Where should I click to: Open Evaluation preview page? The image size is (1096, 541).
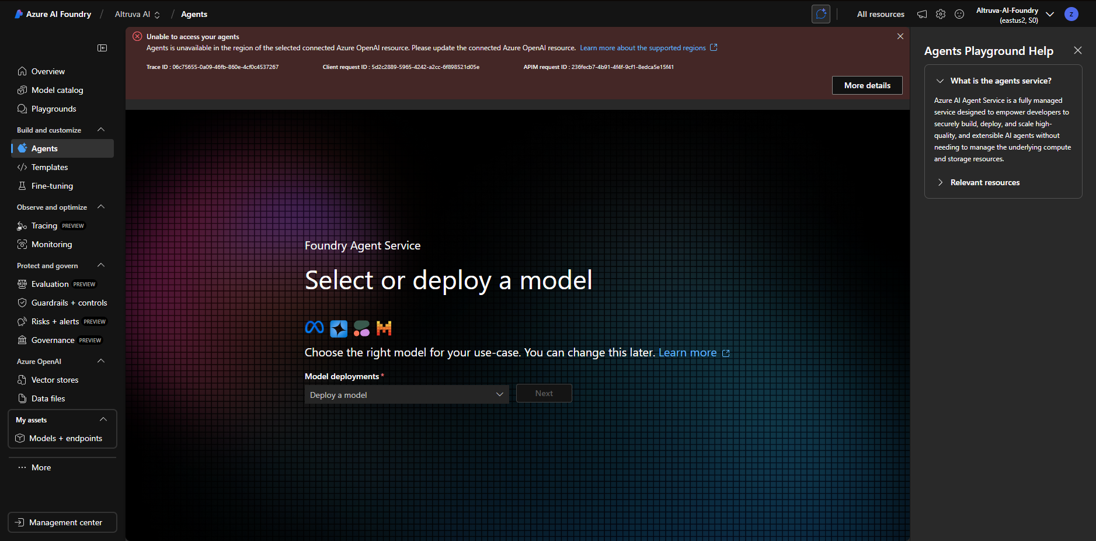tap(62, 284)
